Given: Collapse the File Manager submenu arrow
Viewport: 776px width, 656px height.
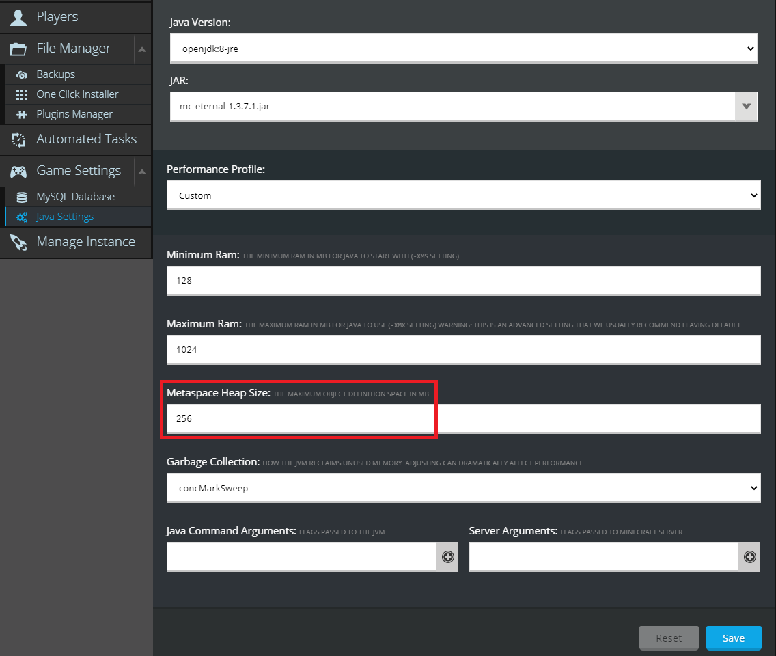Looking at the screenshot, I should coord(141,49).
